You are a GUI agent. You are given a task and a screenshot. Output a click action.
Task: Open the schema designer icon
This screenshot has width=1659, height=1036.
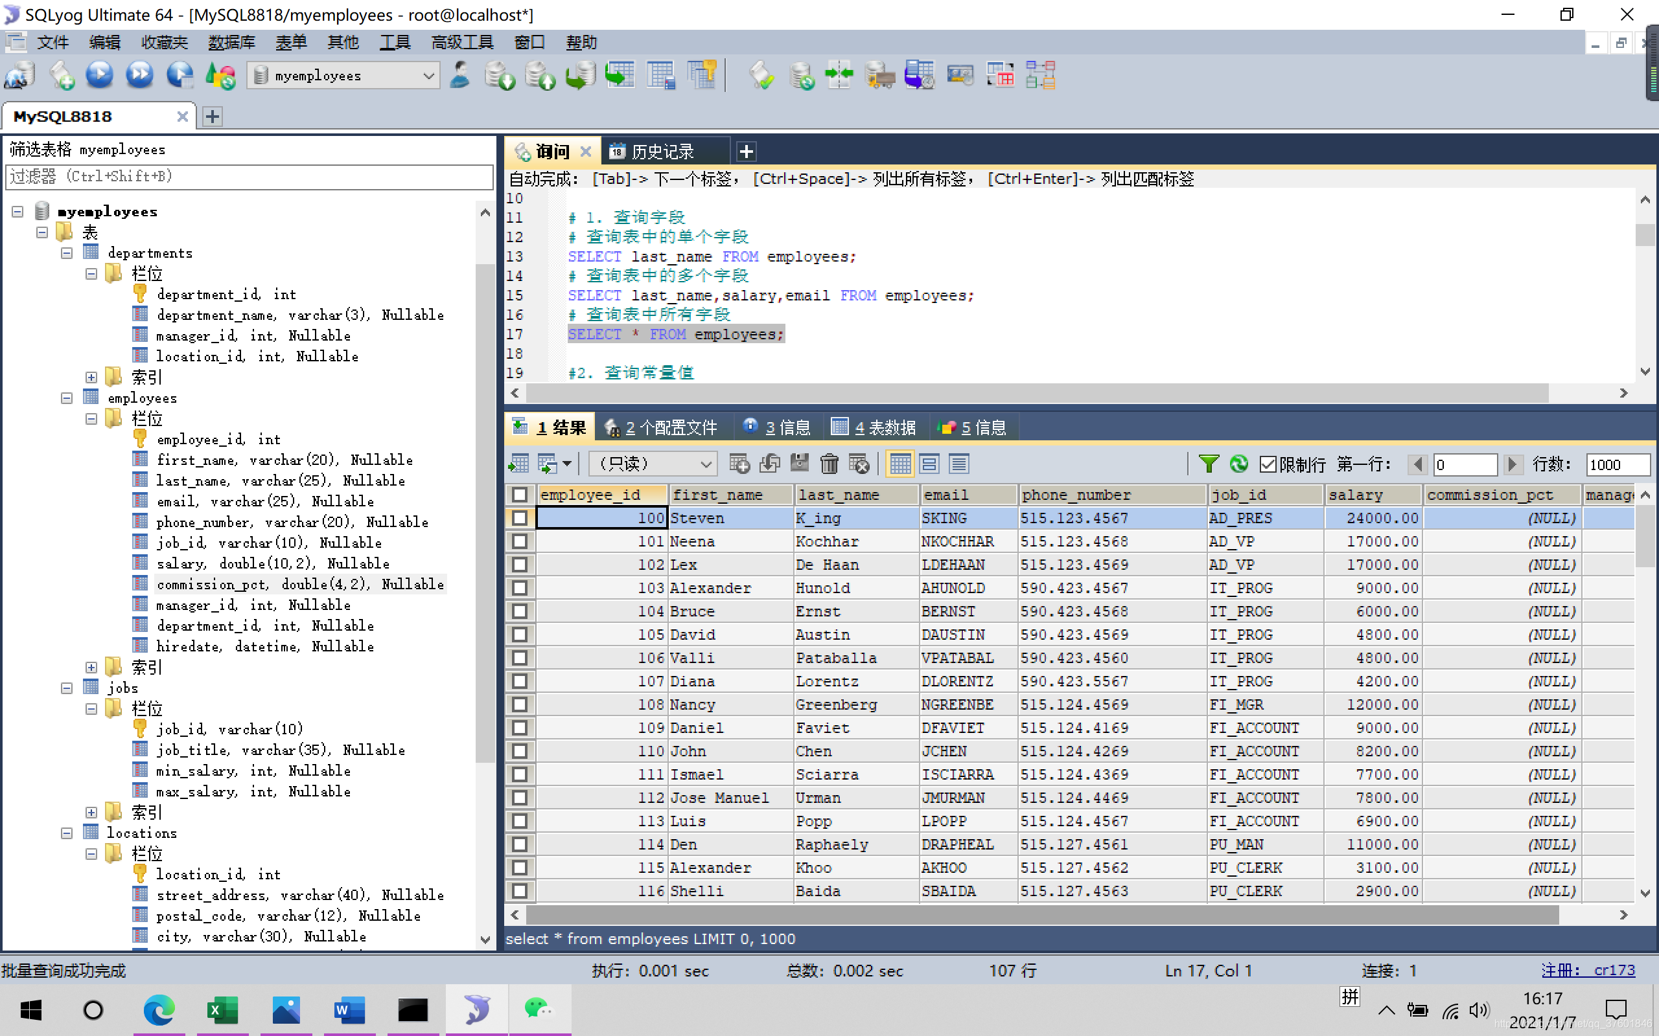pos(1040,75)
